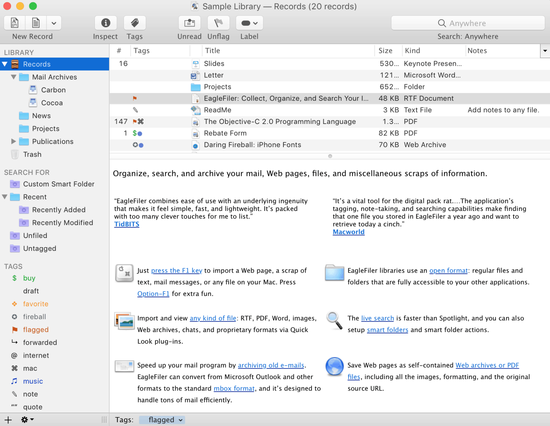This screenshot has width=550, height=426.
Task: Click the New Record RTF document icon
Action: 14,23
